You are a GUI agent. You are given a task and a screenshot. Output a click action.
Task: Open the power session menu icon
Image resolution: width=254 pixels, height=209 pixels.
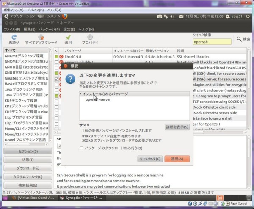(x=248, y=16)
